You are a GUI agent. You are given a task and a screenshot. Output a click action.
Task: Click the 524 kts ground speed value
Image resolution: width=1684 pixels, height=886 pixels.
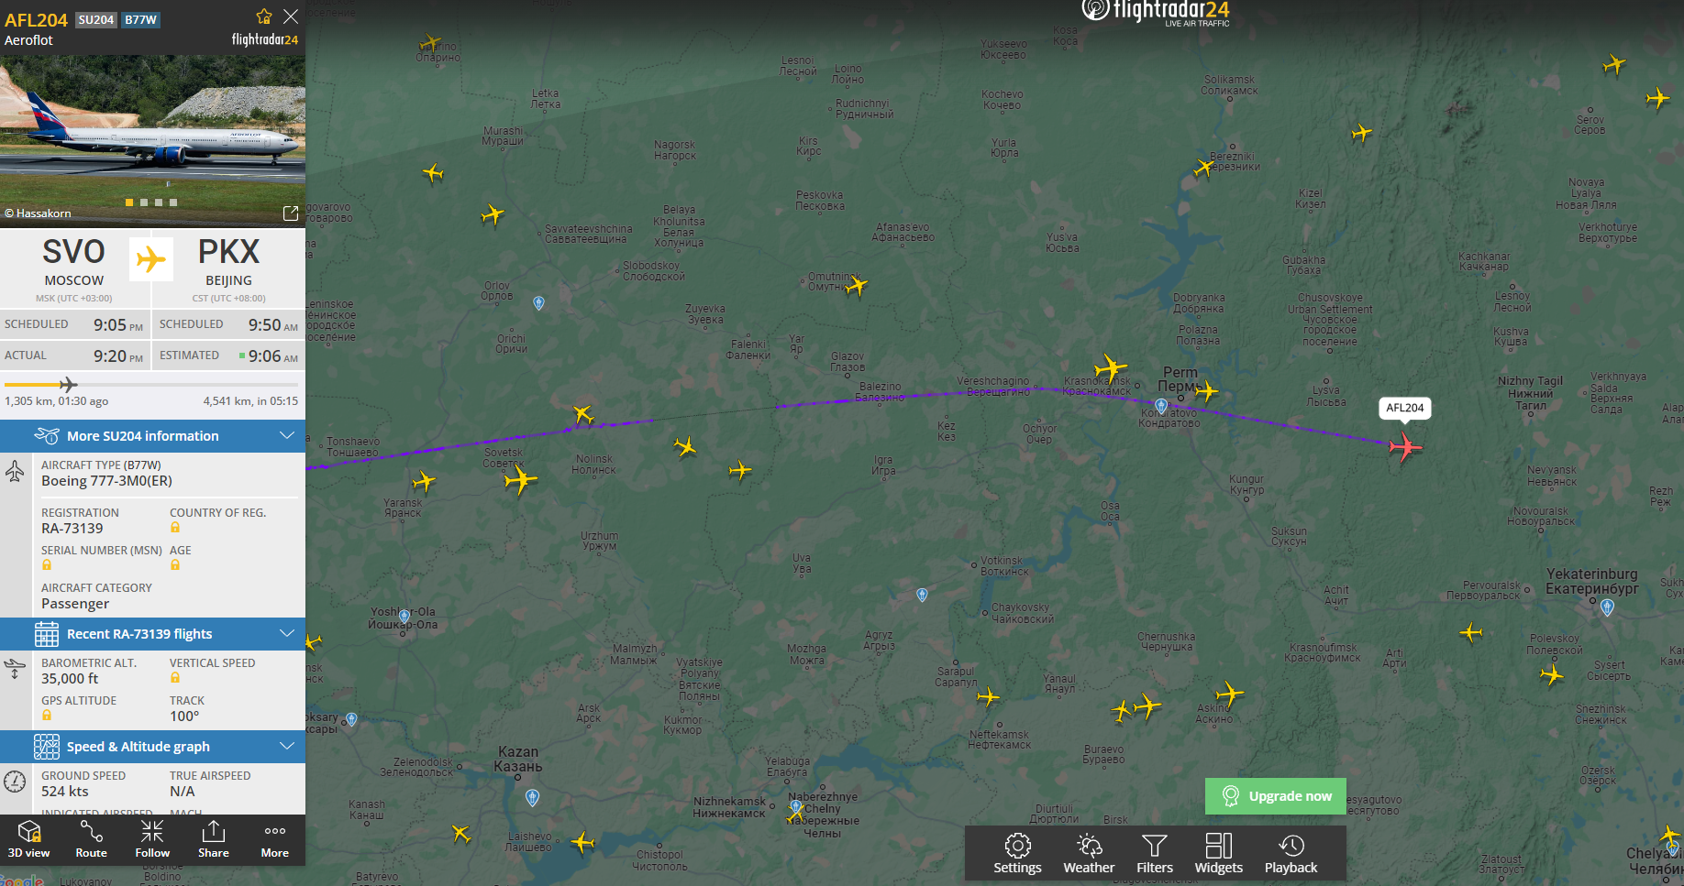[65, 792]
